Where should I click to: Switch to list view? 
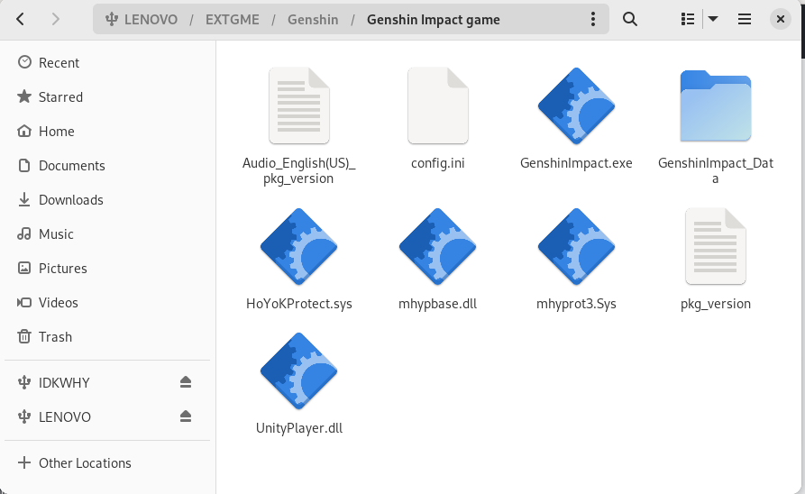688,20
